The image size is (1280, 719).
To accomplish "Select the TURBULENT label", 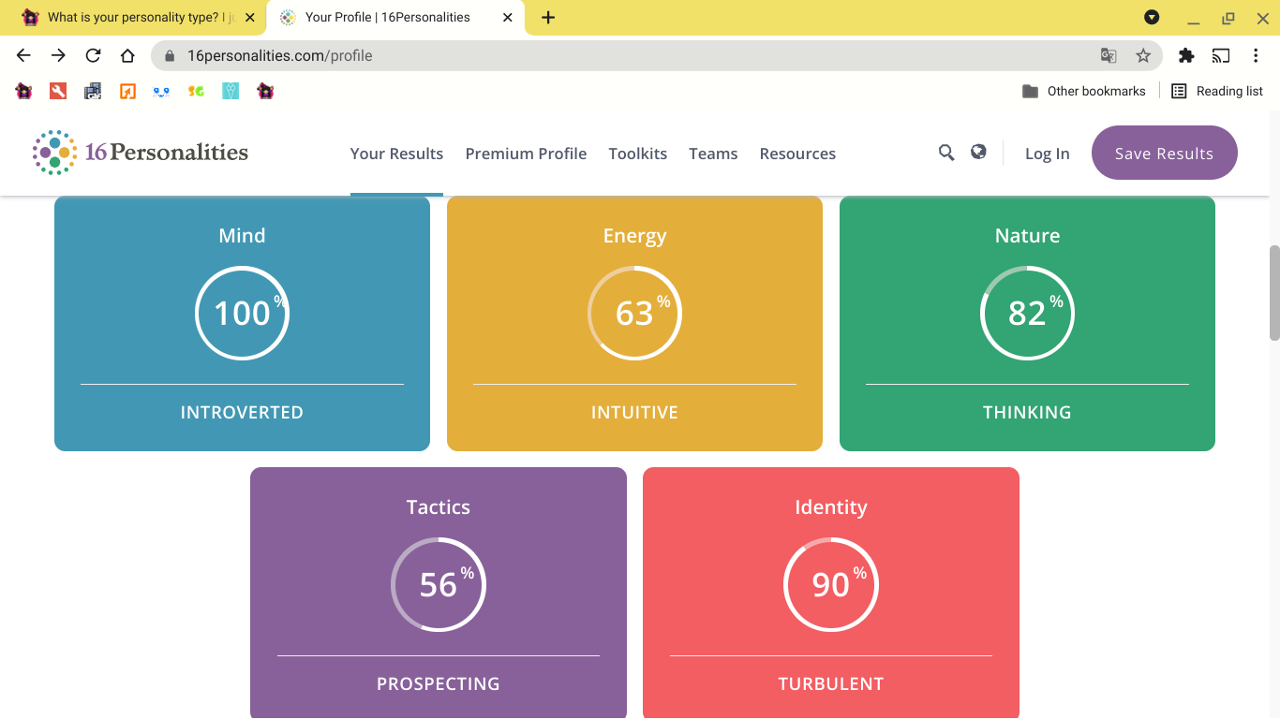I will tap(831, 684).
